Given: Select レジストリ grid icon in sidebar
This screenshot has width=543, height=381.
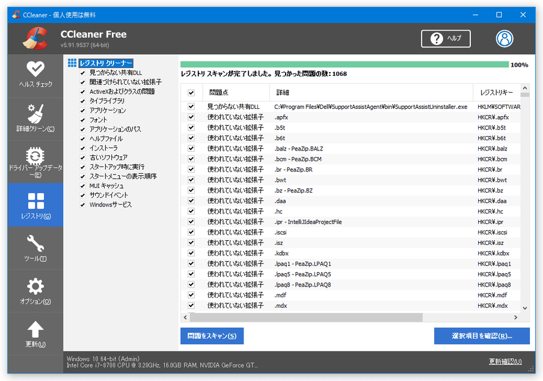Looking at the screenshot, I should point(35,201).
